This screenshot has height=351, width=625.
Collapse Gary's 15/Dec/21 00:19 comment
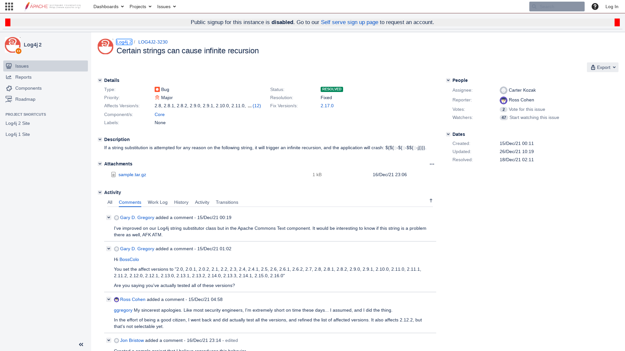[109, 217]
